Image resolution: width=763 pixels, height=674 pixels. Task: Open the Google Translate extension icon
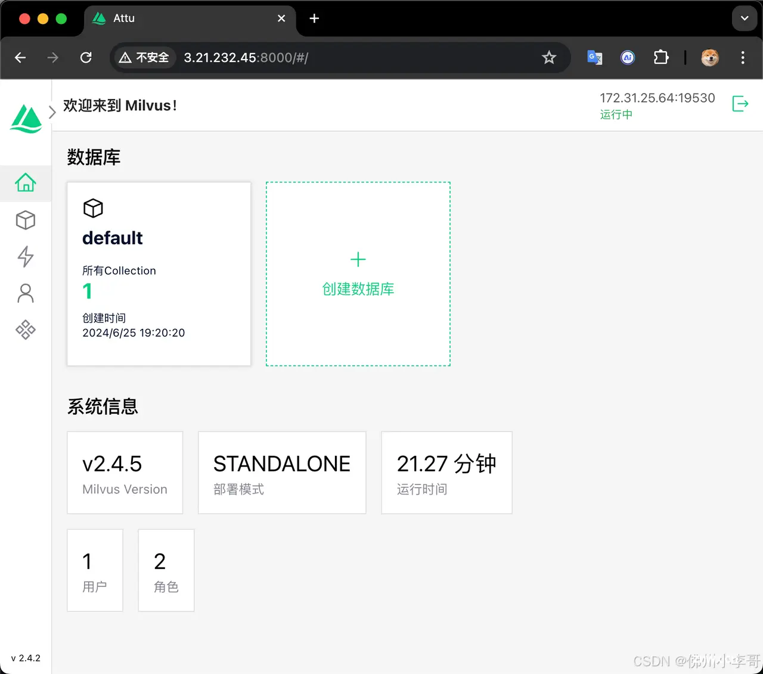coord(595,57)
